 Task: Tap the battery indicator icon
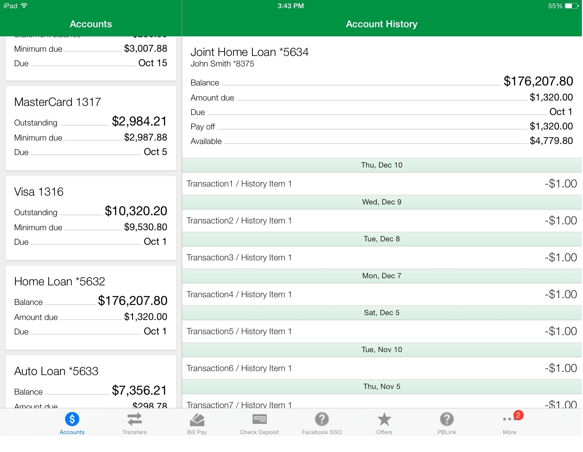click(571, 6)
